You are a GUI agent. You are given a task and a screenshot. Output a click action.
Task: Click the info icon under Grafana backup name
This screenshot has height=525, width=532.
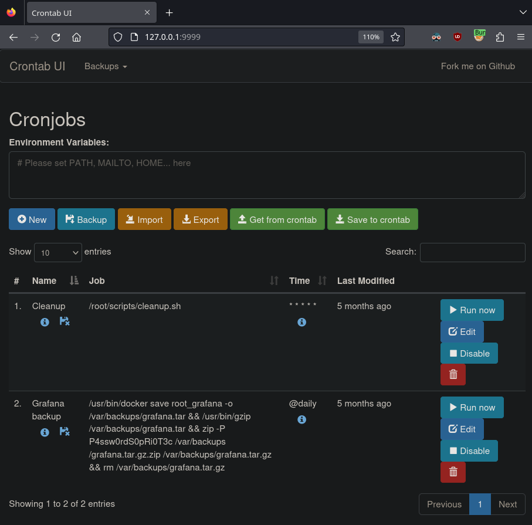(45, 432)
